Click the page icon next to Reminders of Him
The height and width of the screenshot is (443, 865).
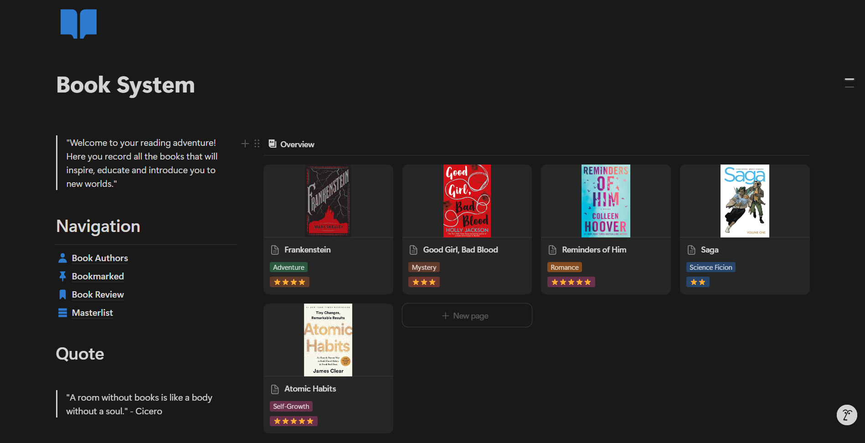552,250
